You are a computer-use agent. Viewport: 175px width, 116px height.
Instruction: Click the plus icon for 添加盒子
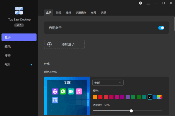[49, 44]
